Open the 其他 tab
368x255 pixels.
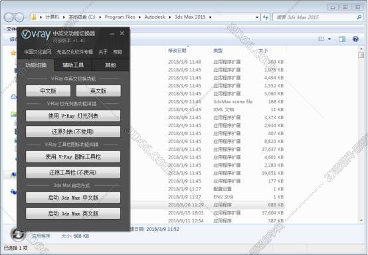(110, 65)
